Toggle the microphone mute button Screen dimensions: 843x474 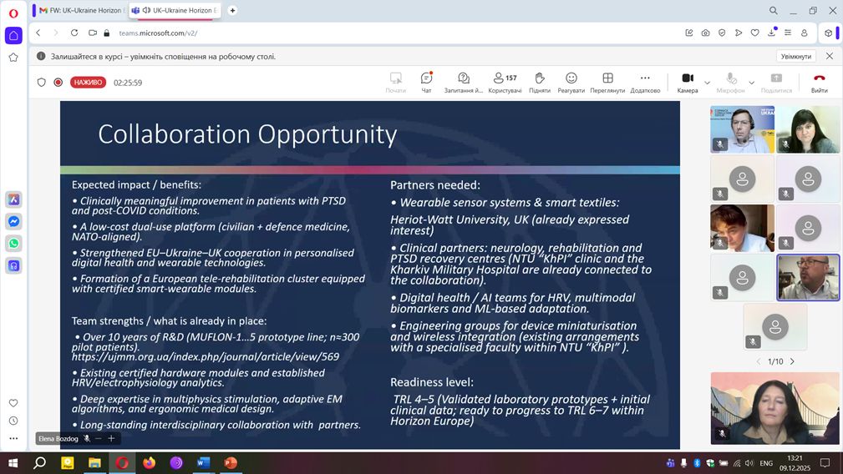tap(731, 82)
